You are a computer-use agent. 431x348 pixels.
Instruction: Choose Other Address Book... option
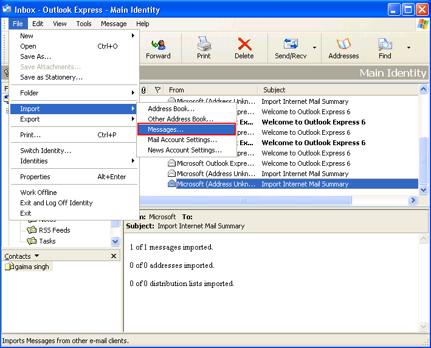tap(187, 118)
